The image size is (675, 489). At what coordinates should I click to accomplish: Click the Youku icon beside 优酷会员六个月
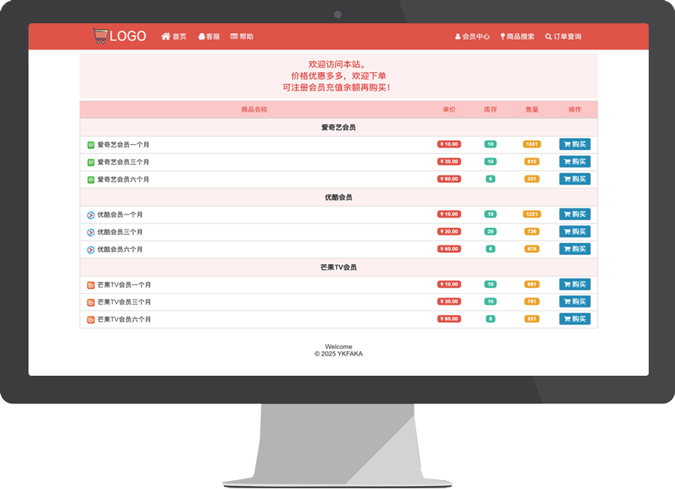[x=91, y=250]
